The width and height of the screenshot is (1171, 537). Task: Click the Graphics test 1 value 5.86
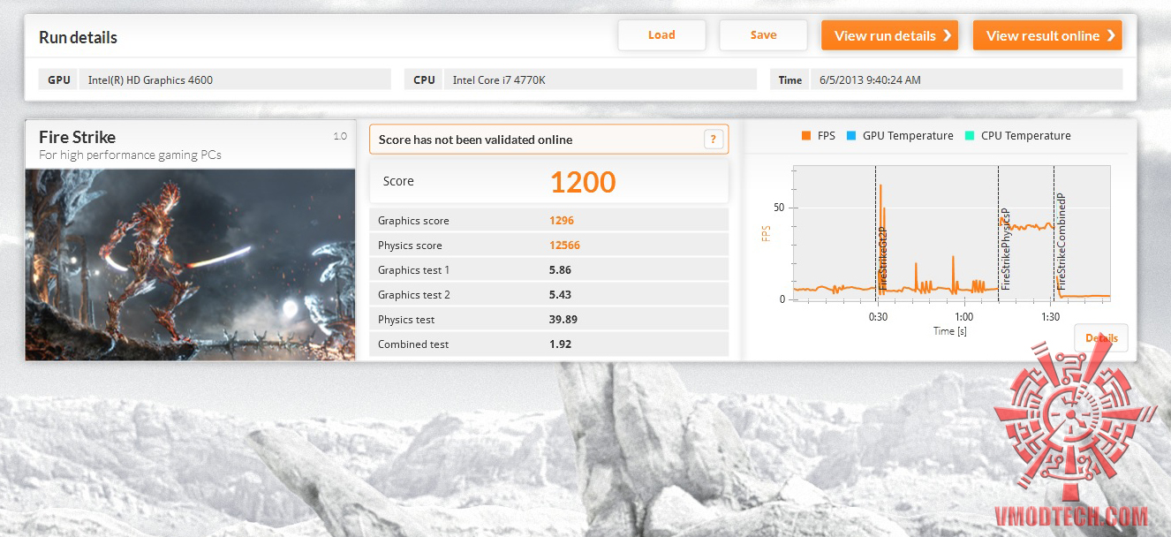[x=560, y=270]
